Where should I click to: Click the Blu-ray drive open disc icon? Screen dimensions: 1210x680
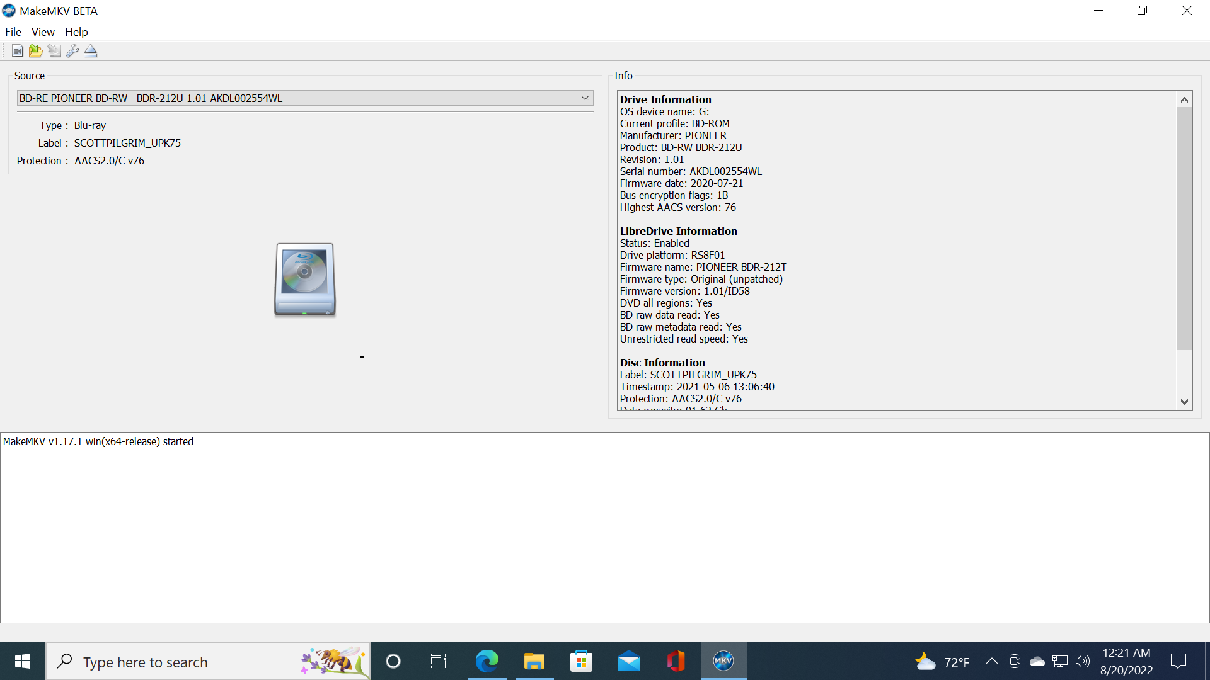click(305, 280)
